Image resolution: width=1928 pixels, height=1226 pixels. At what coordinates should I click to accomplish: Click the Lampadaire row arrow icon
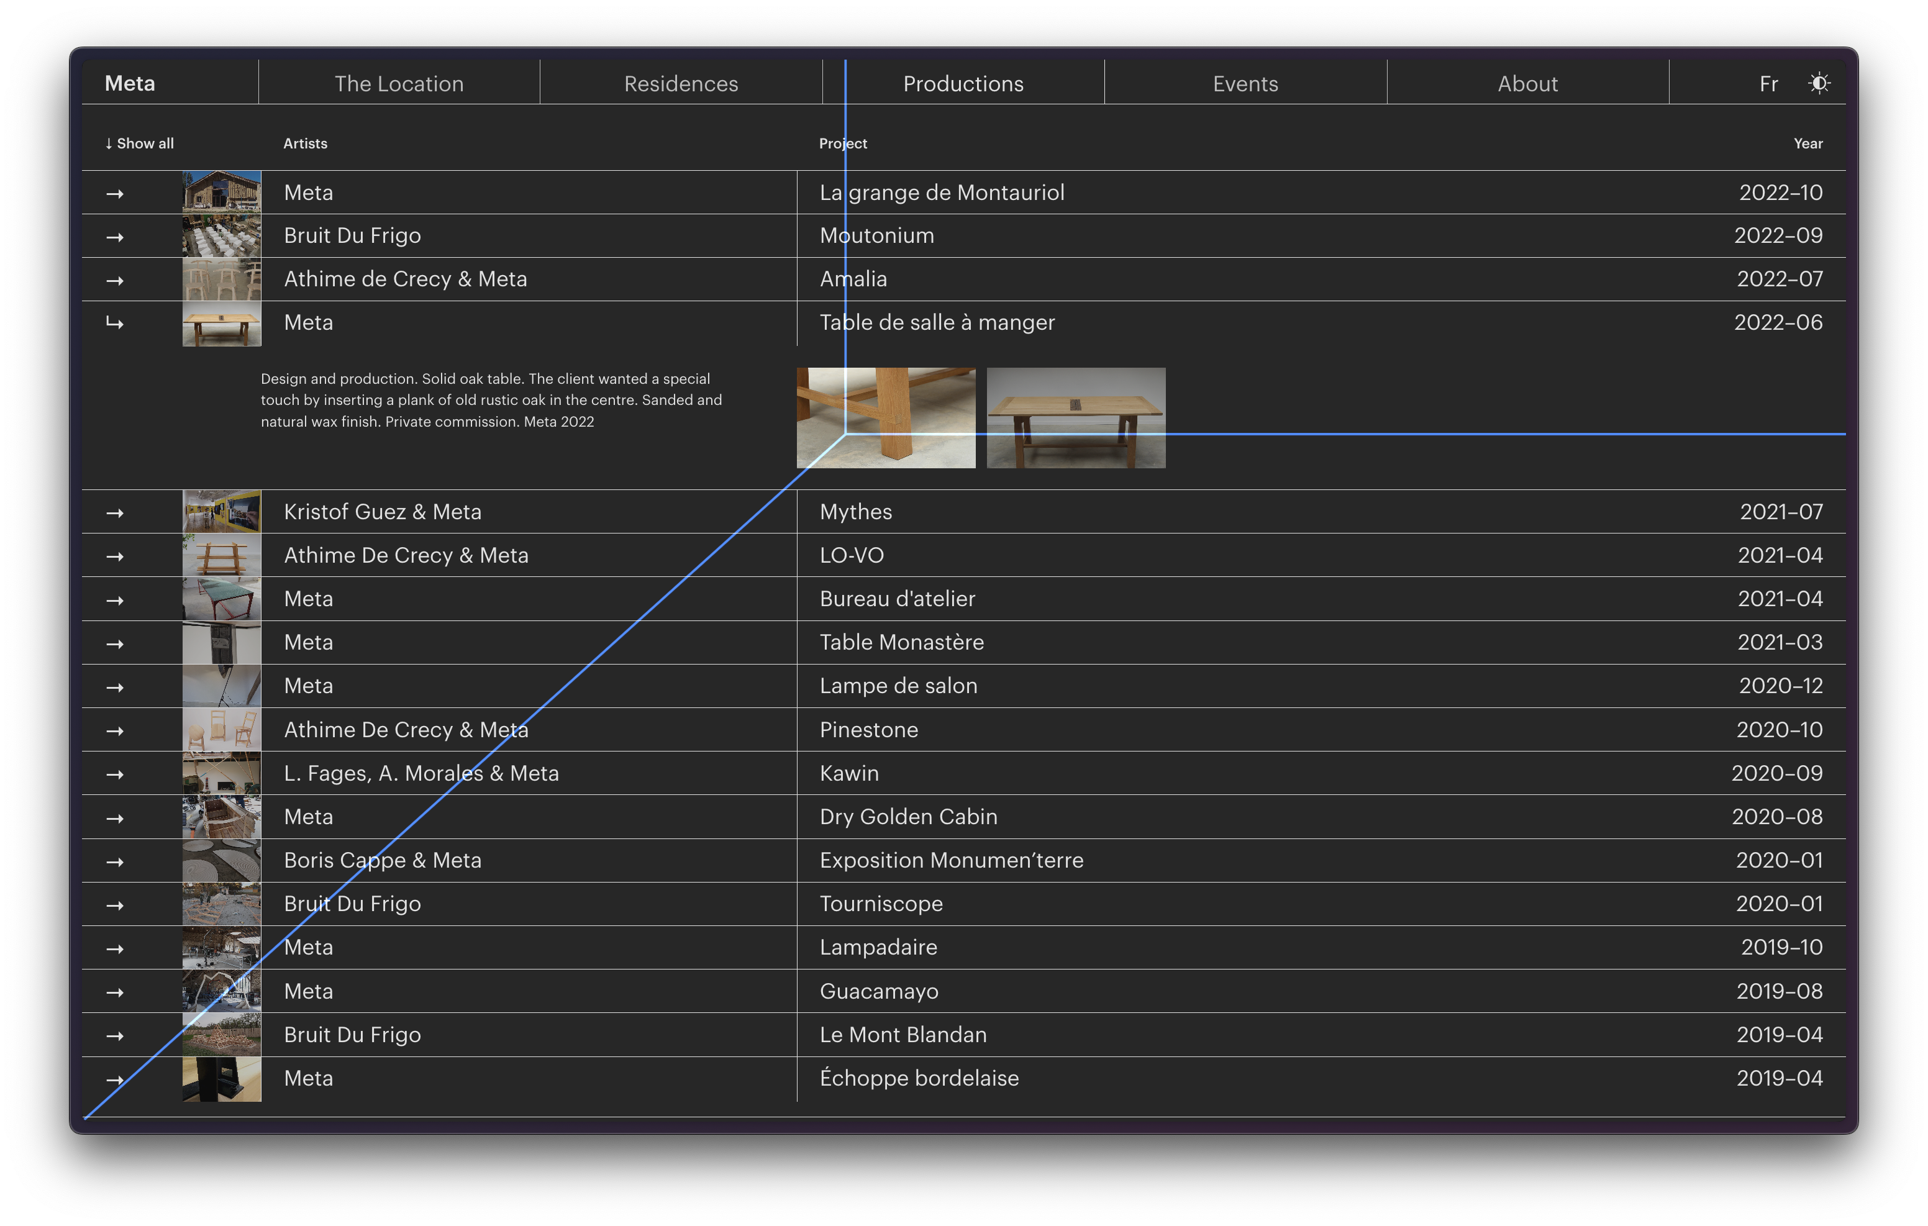click(x=114, y=948)
